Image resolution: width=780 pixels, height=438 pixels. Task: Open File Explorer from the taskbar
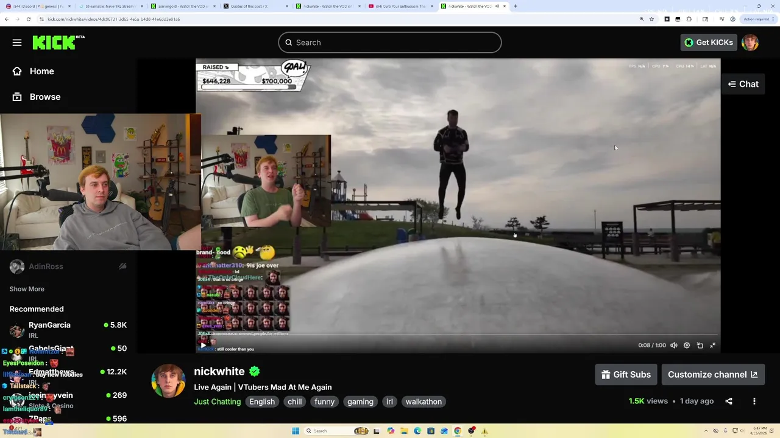point(403,431)
